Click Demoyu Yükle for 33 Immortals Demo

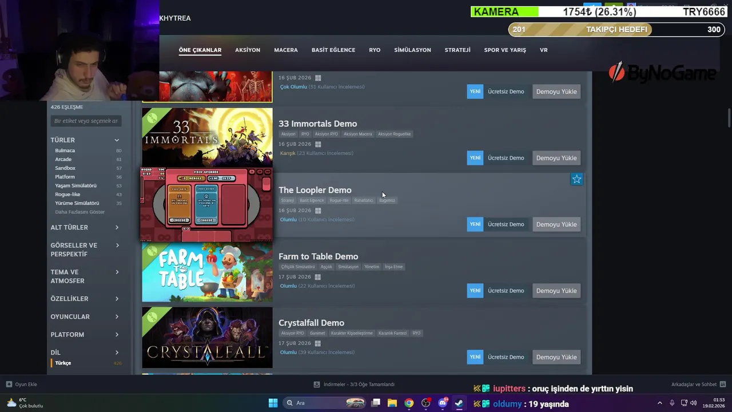click(x=556, y=158)
